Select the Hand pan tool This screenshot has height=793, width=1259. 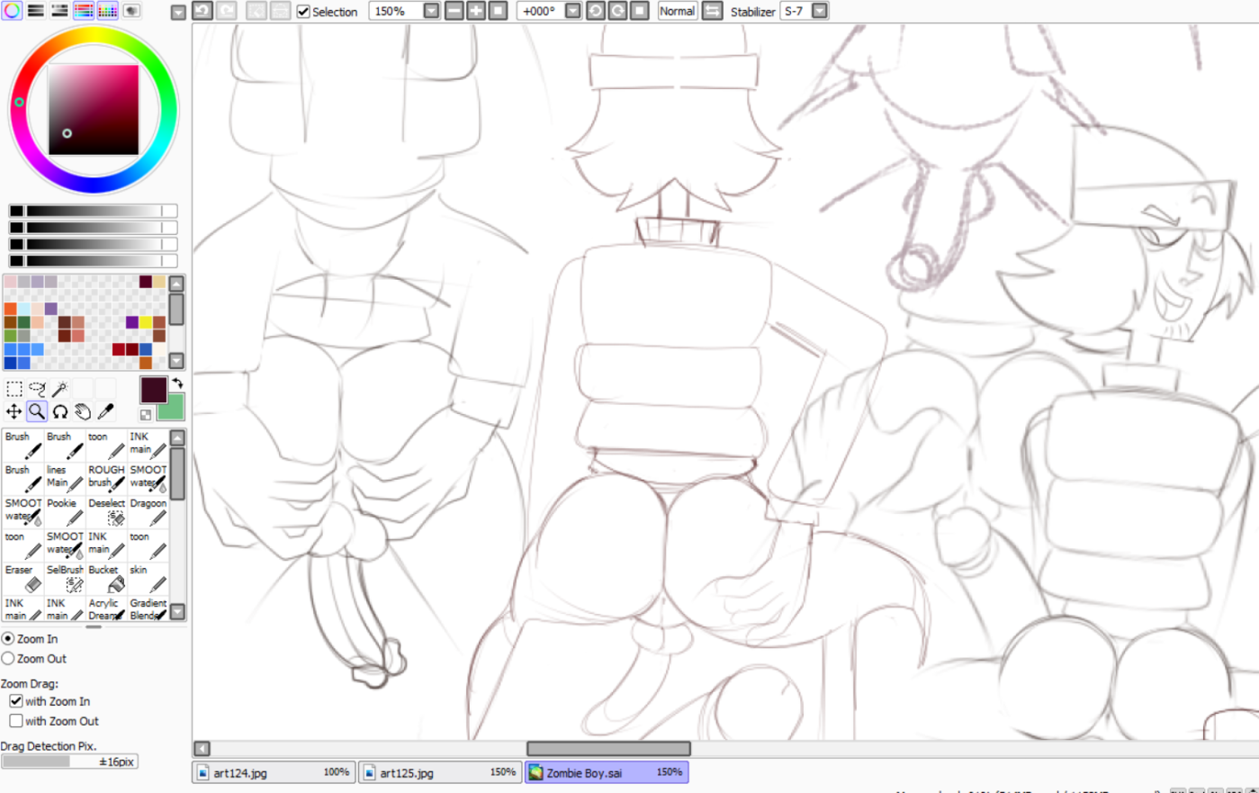[x=83, y=411]
